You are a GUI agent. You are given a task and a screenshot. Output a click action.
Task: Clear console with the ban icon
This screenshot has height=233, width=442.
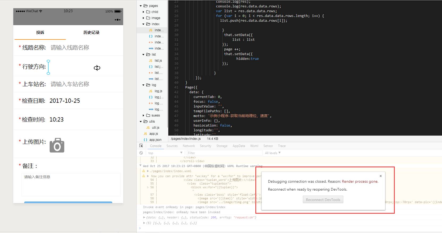(141, 153)
